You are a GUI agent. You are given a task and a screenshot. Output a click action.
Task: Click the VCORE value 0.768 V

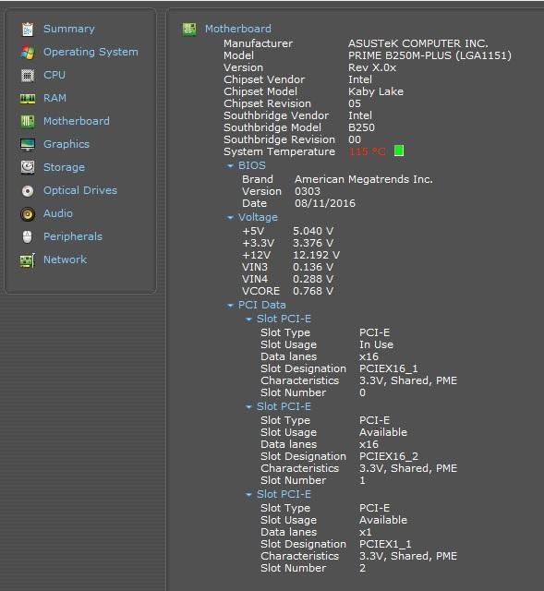click(313, 291)
